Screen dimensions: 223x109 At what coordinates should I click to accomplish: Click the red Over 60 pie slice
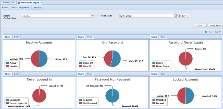[108, 58]
